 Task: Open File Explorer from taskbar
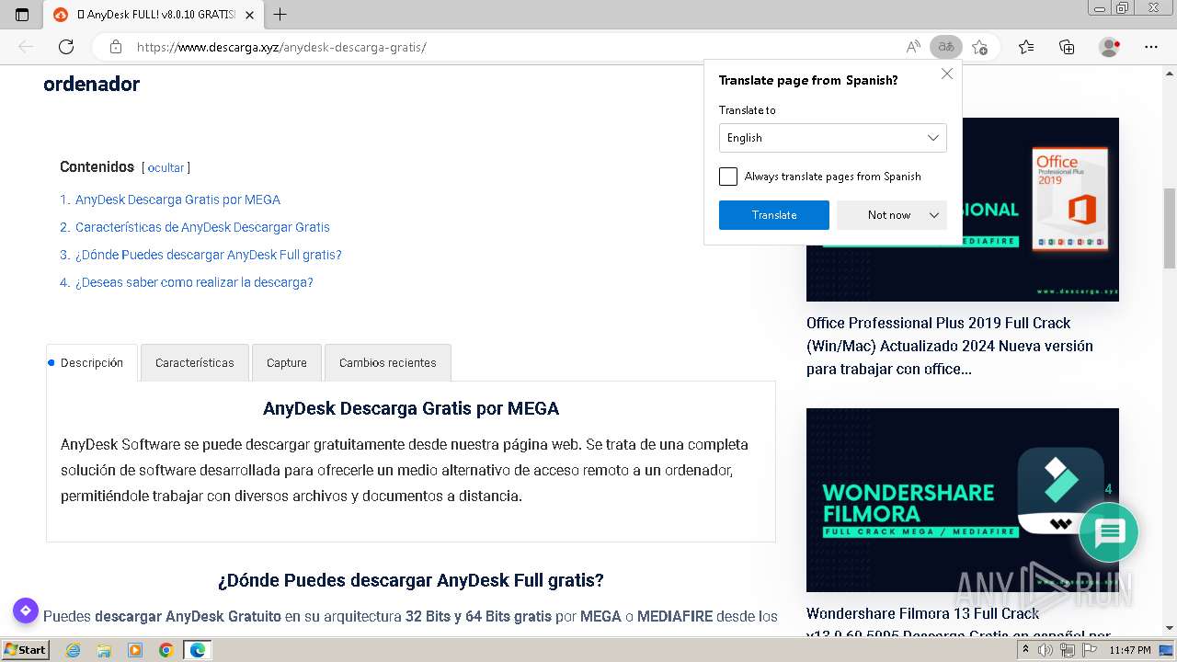coord(104,650)
